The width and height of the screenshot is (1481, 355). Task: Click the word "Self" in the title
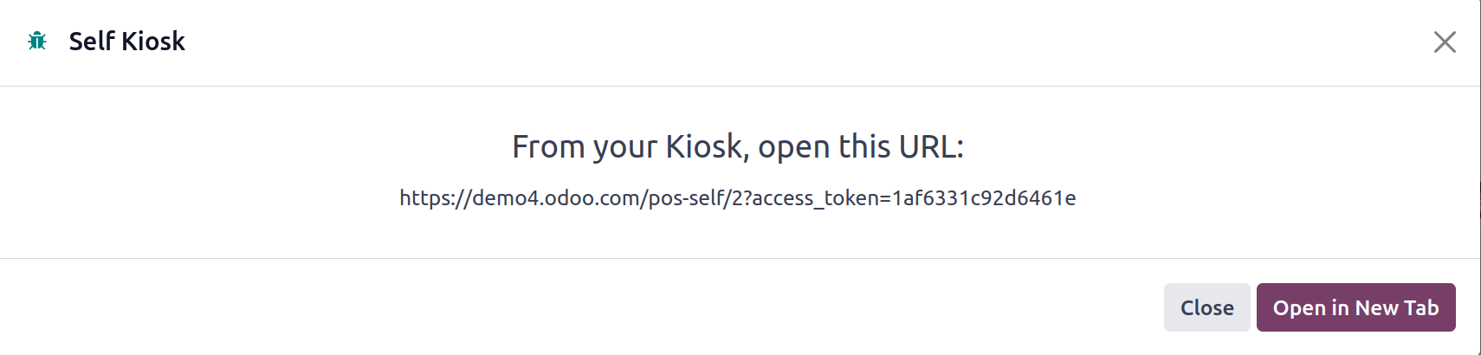pyautogui.click(x=91, y=41)
